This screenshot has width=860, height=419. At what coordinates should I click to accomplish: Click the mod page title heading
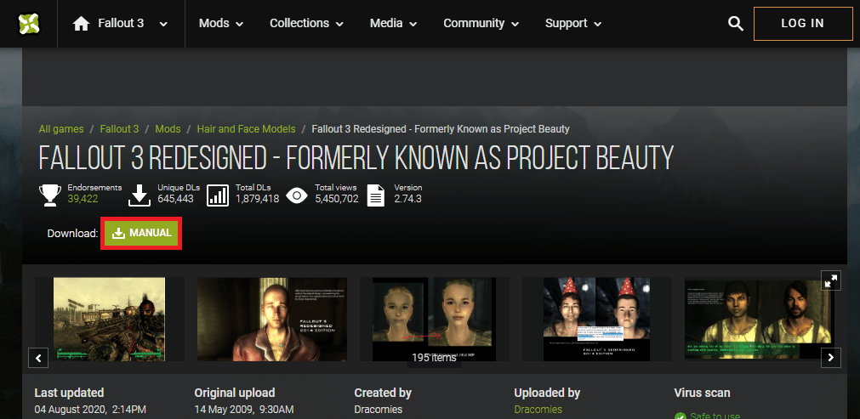click(356, 158)
